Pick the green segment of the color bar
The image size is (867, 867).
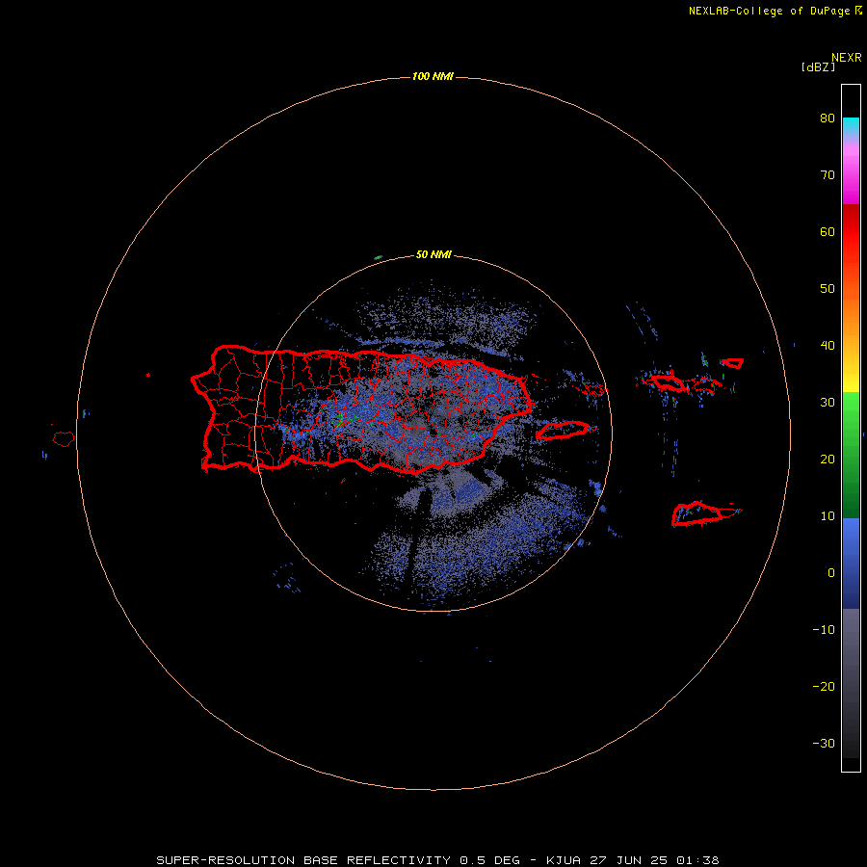click(851, 455)
